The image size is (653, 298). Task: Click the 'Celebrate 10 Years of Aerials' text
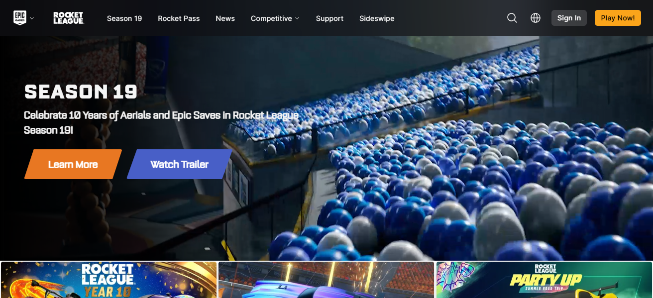coord(161,122)
